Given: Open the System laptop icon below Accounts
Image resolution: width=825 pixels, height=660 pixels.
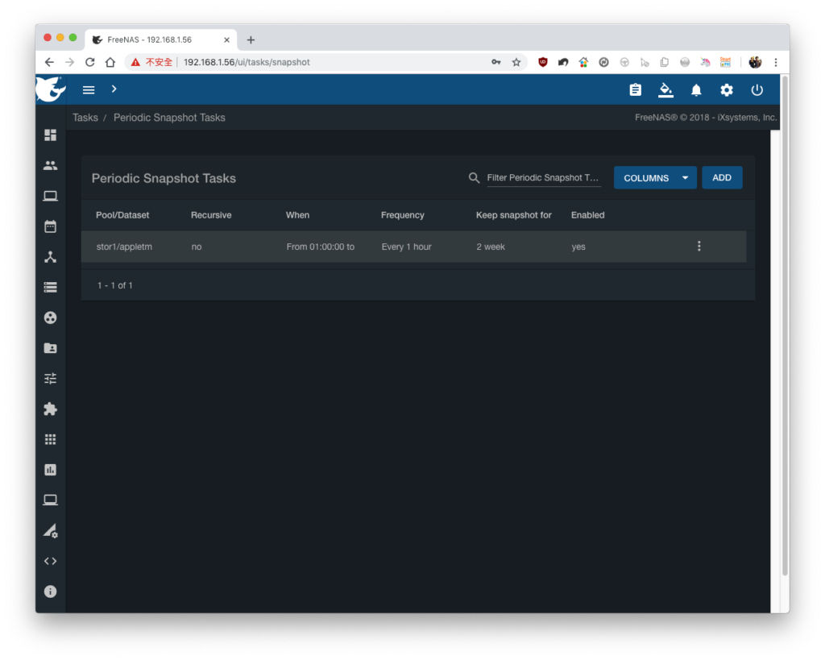Looking at the screenshot, I should click(x=51, y=196).
